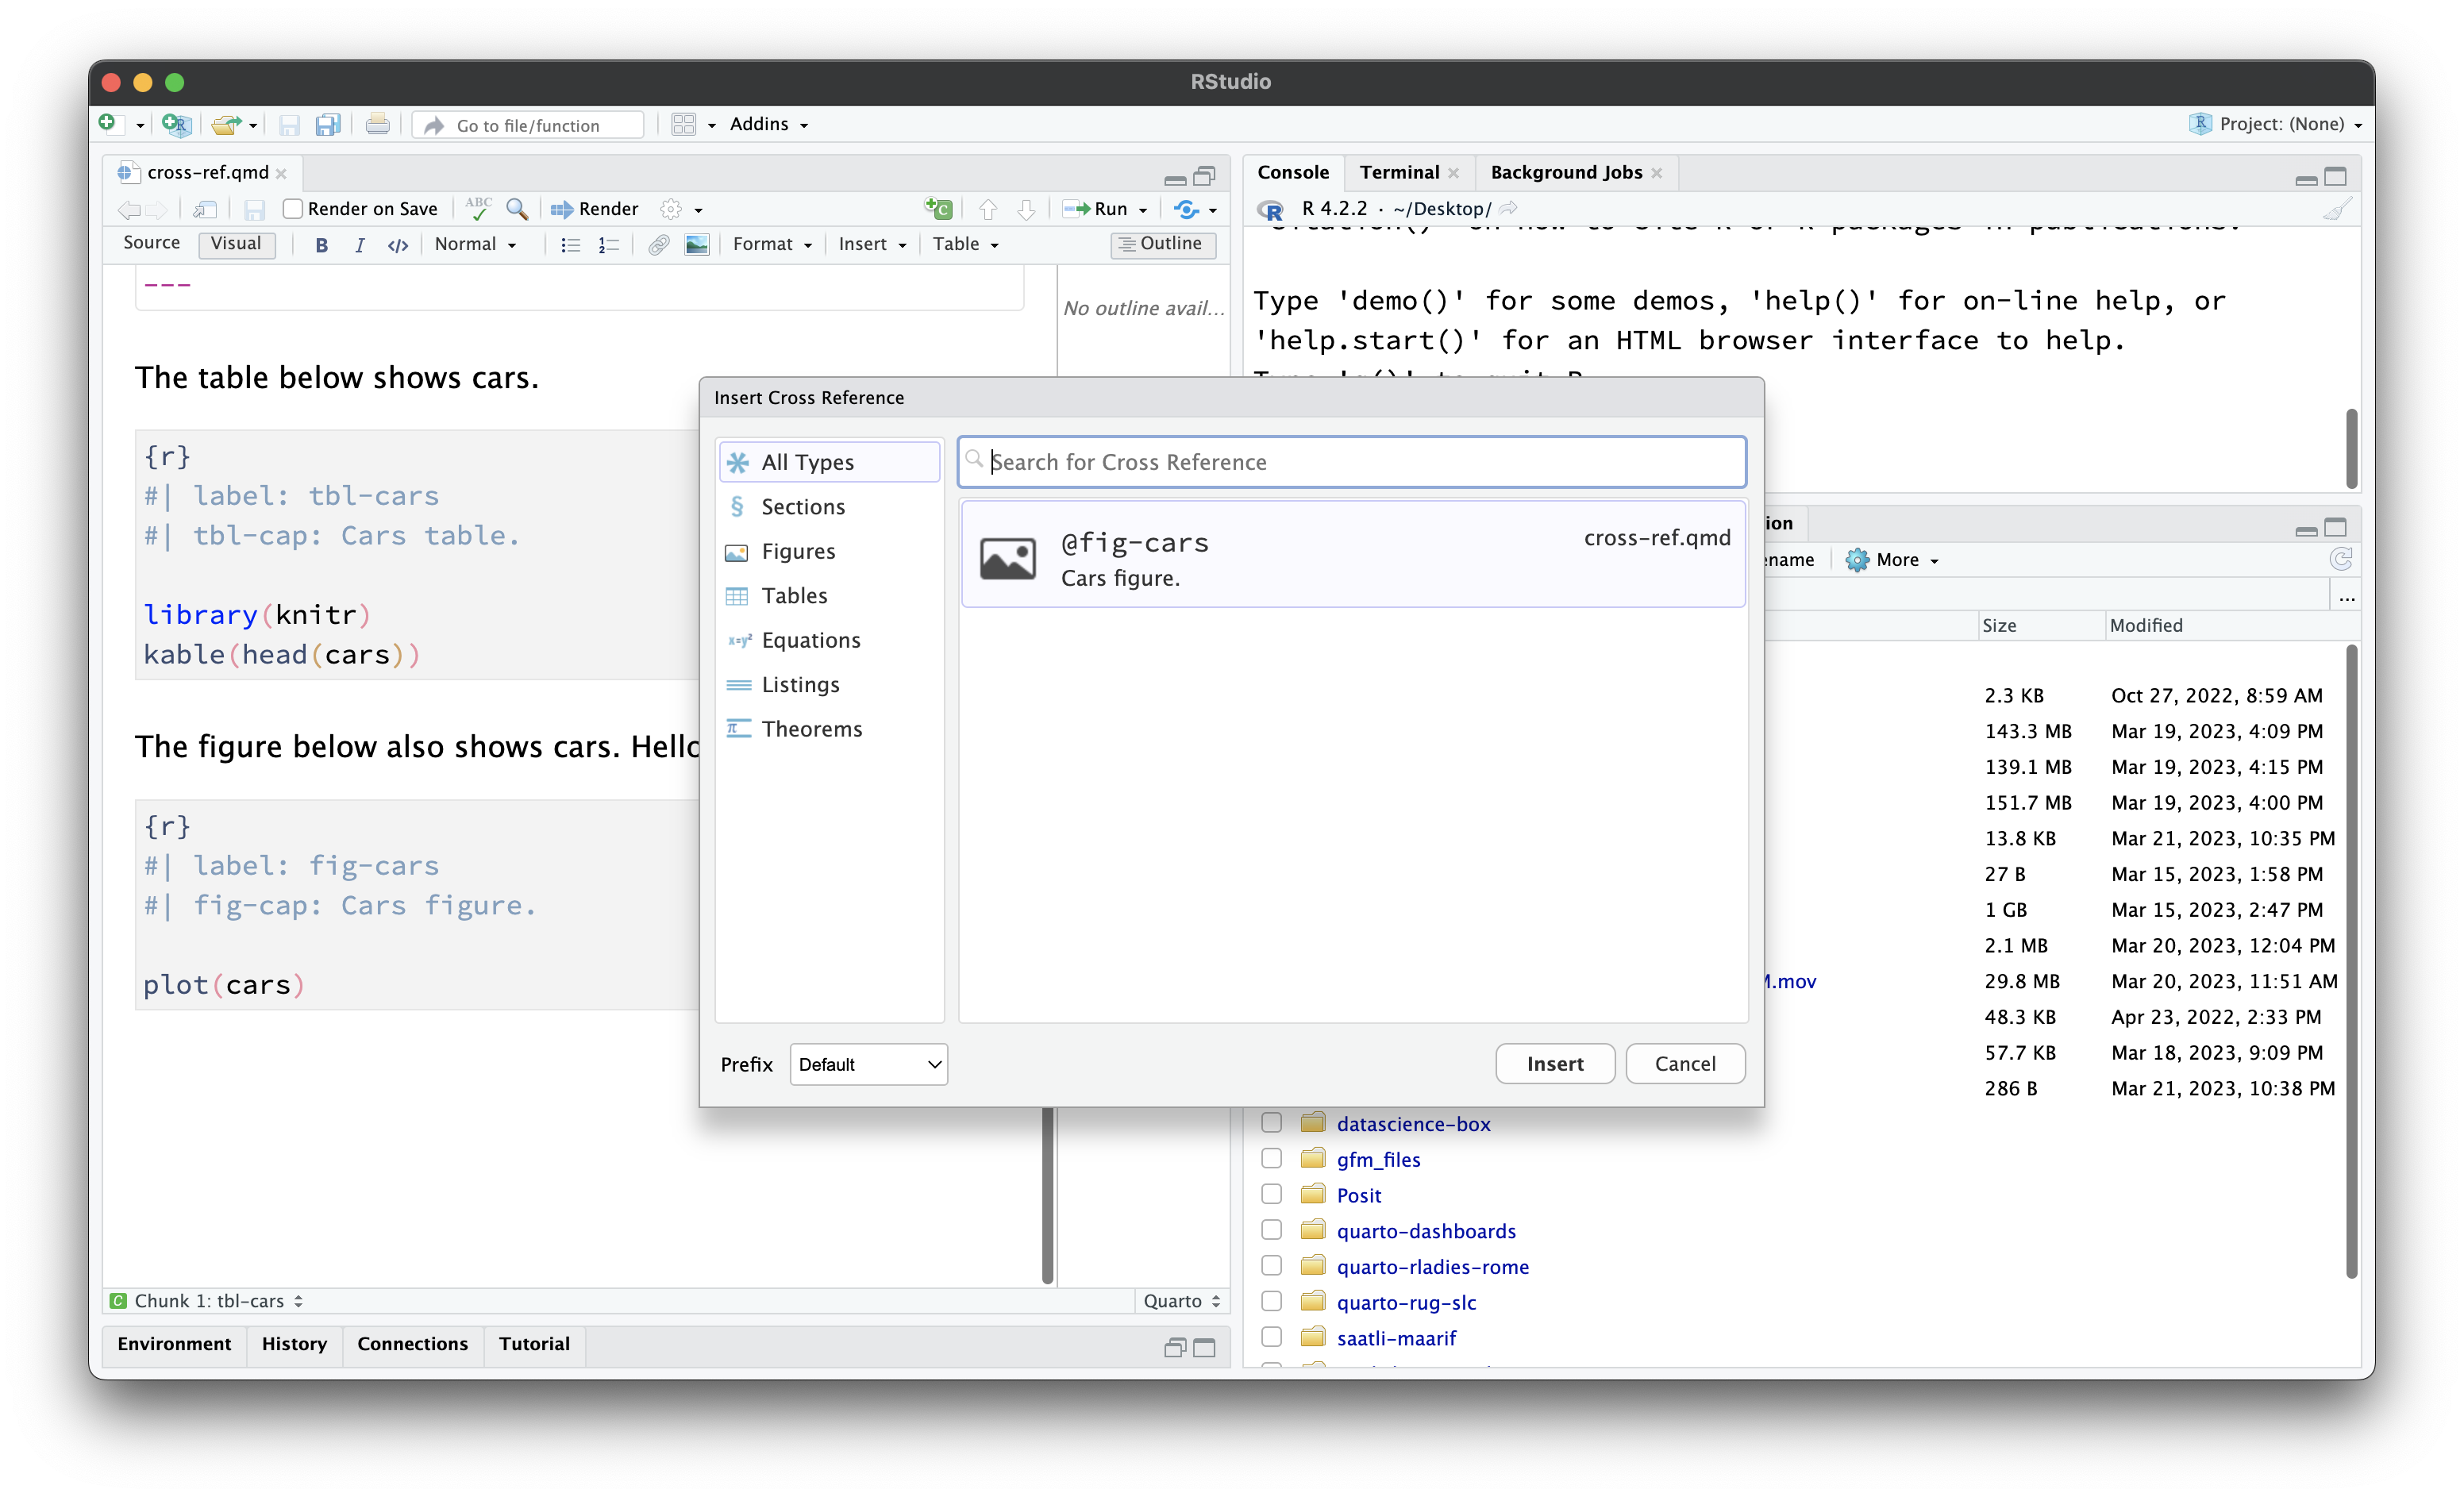Open the Prefix dropdown in the dialog
Screen dimensions: 2464x1497
tap(867, 1064)
